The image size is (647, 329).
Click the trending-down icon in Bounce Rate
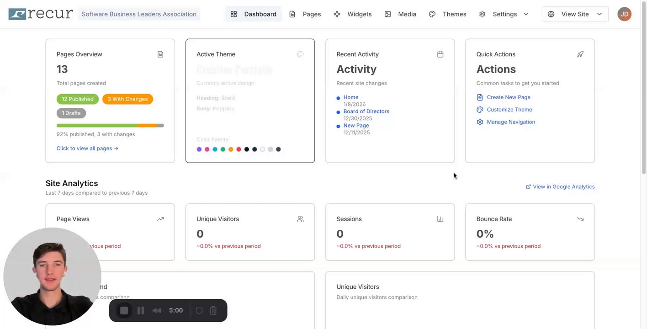580,219
